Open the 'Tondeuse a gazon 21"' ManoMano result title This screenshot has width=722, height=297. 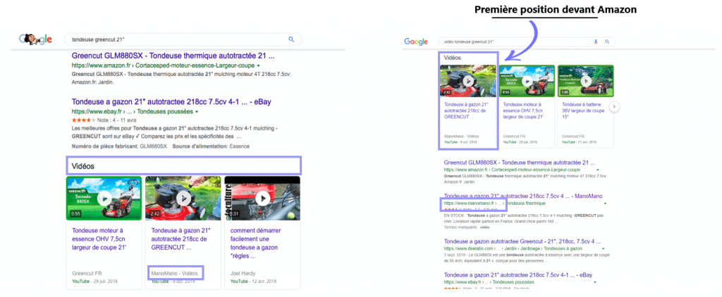[x=525, y=196]
